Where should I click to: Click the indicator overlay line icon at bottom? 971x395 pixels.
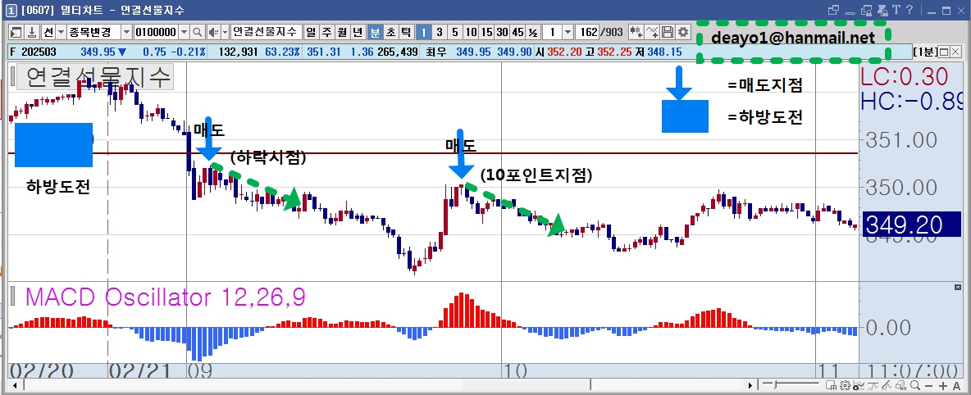(873, 386)
